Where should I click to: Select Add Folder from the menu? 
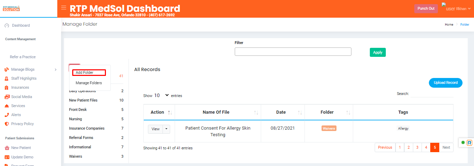tap(89, 72)
